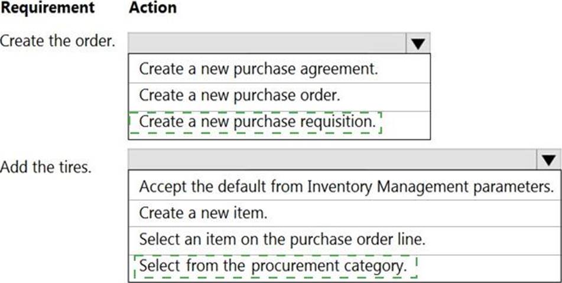Image resolution: width=562 pixels, height=283 pixels.
Task: Click the empty Add the tires combo box field
Action: pos(332,160)
